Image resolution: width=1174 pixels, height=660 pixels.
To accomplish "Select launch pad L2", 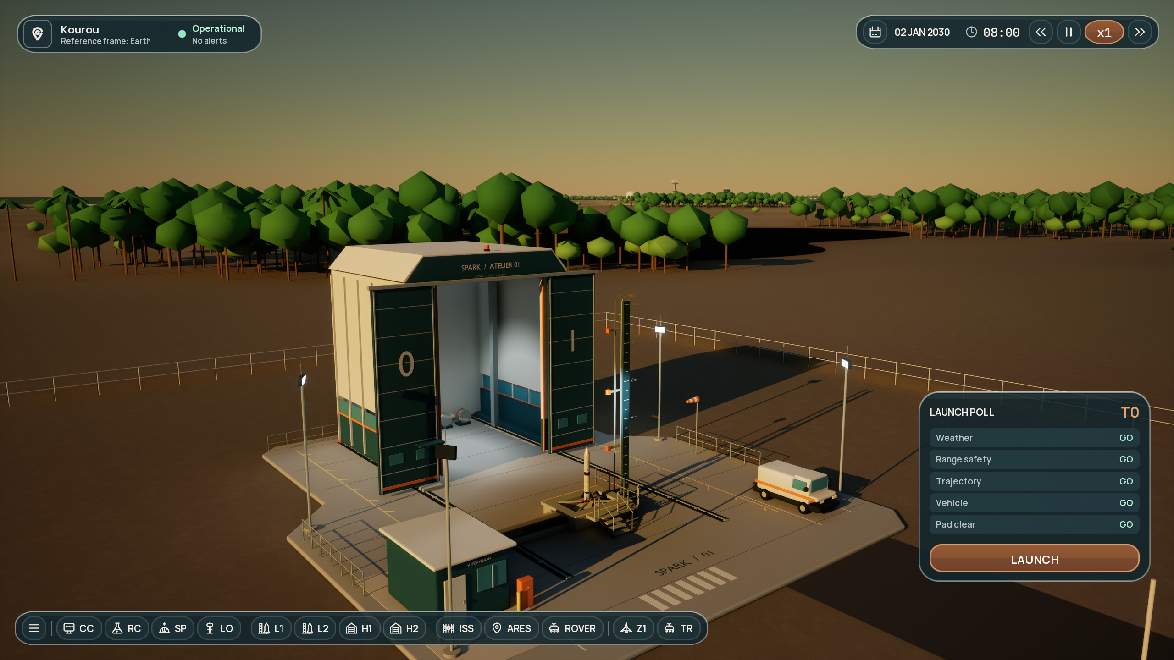I will point(315,628).
